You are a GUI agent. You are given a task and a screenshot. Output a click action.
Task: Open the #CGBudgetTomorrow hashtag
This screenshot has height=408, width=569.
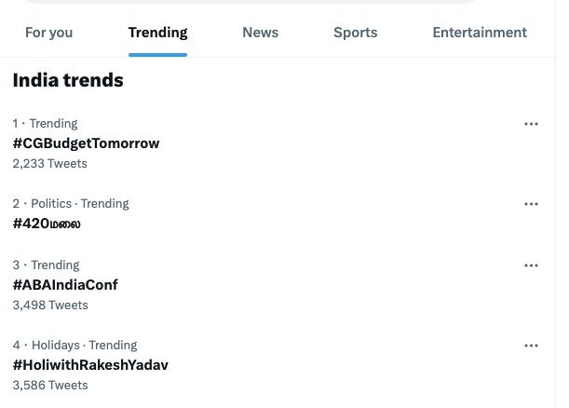pos(86,143)
